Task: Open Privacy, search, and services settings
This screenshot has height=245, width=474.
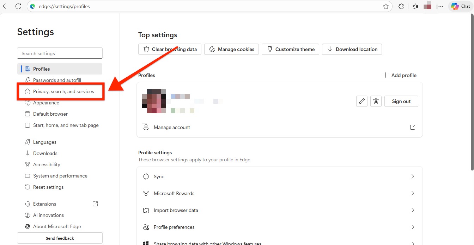Action: [x=60, y=91]
